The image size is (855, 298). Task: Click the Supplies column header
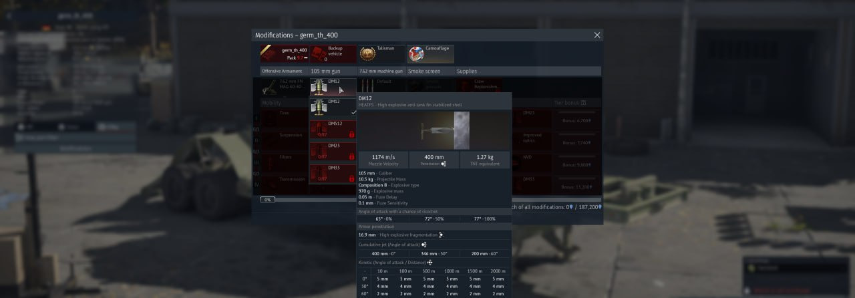coord(466,71)
